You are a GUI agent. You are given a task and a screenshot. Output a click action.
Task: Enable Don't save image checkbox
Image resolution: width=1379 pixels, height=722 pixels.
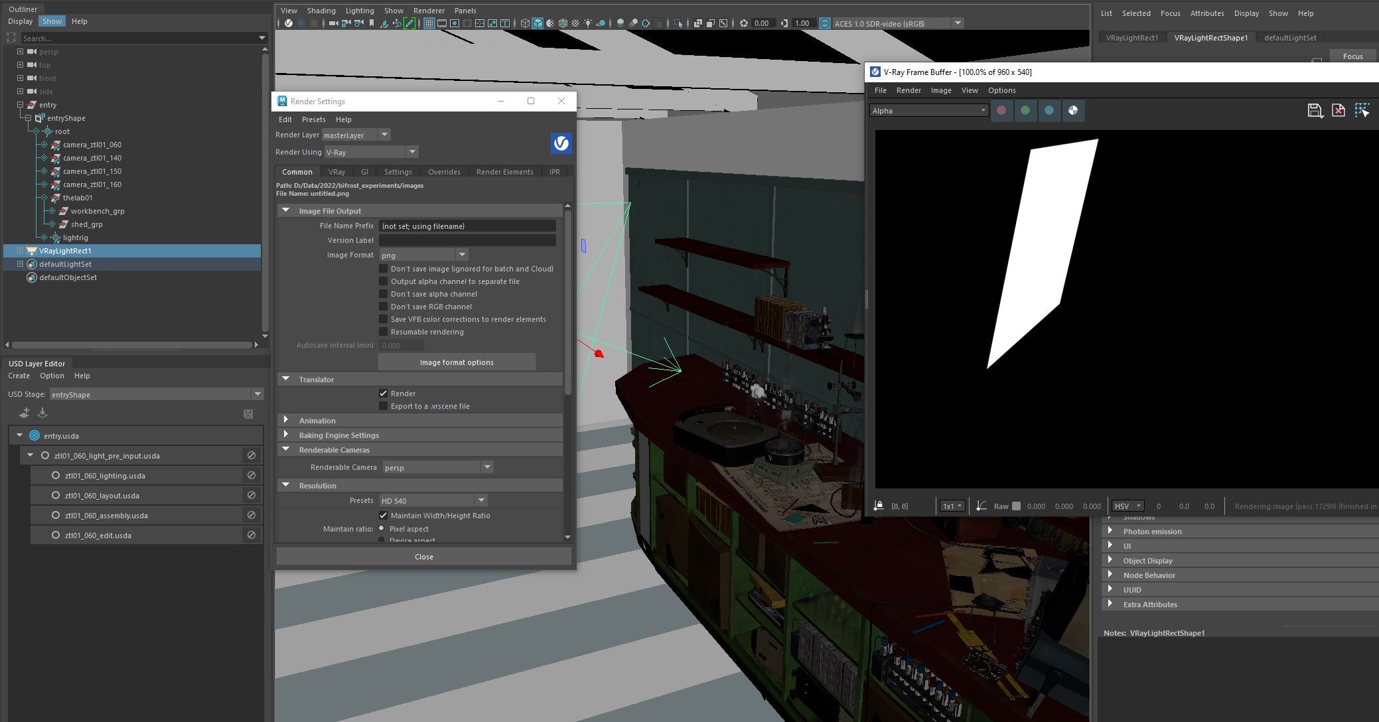point(383,269)
